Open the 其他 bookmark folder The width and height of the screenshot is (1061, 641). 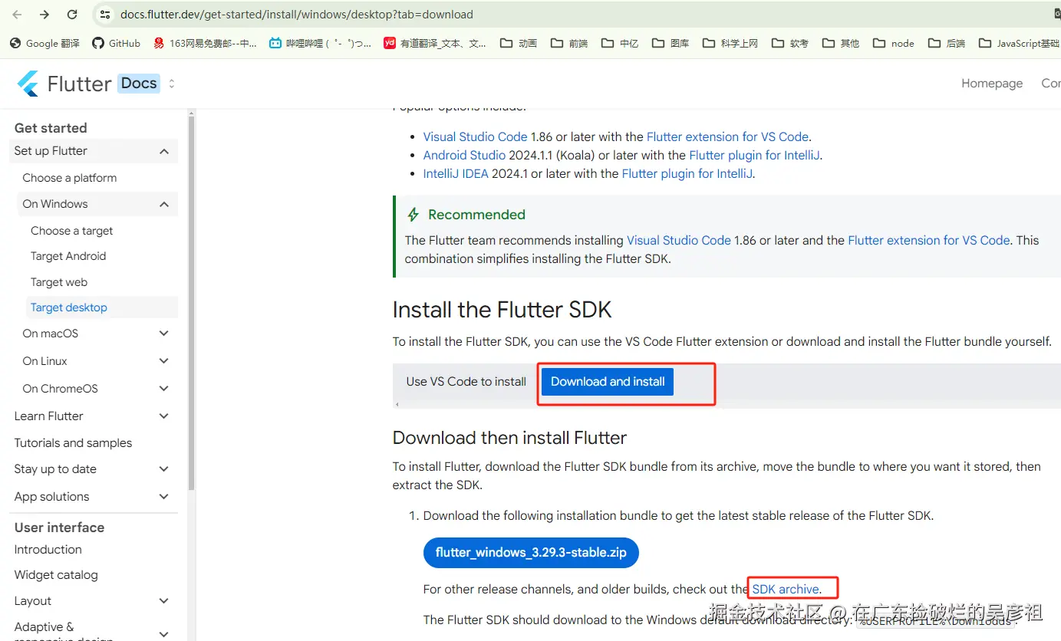coord(841,44)
